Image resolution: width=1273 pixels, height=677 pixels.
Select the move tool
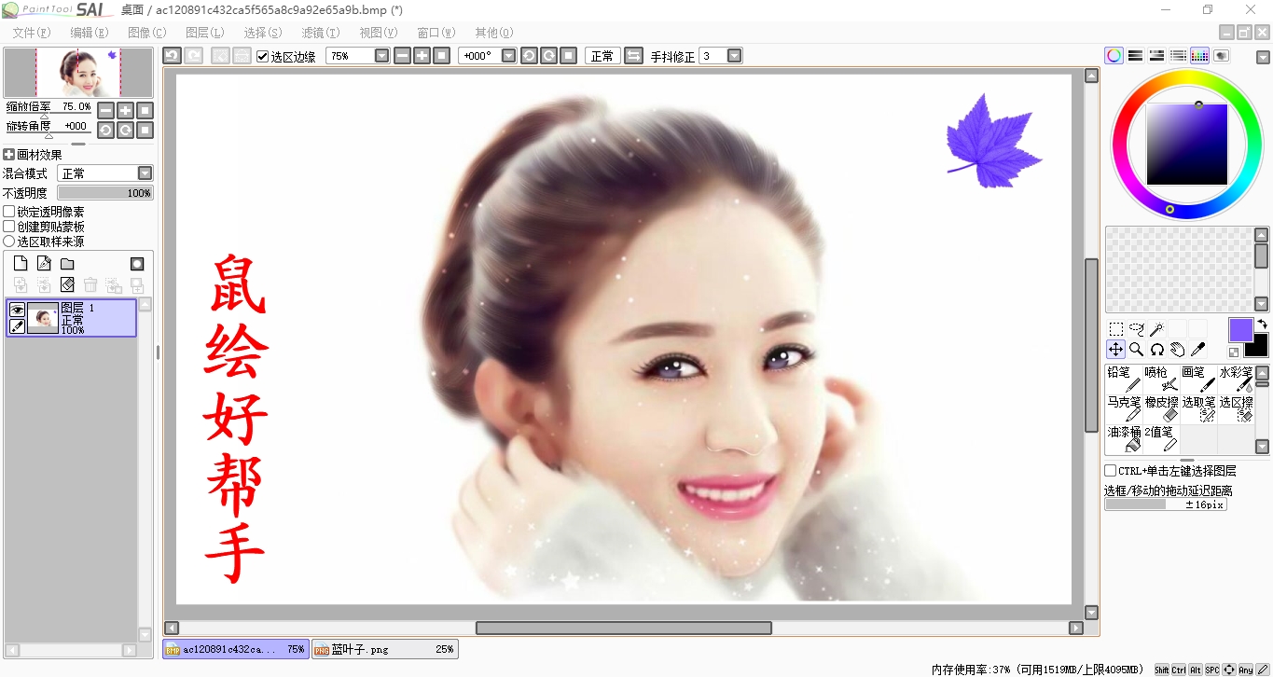click(1115, 349)
